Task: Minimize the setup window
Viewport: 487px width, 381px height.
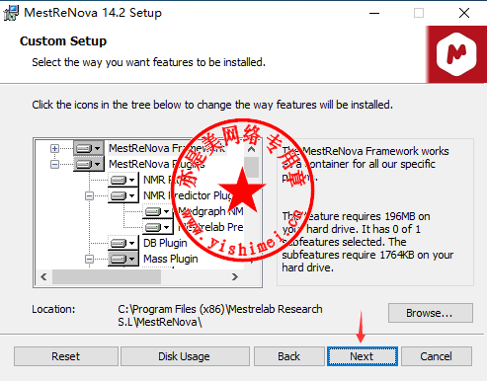Action: [374, 13]
